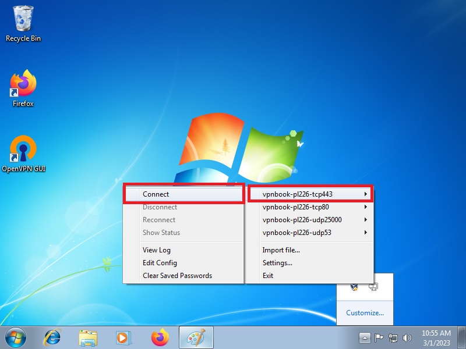Expand the vpnbook-pl226-udp25000 submenu
466x349 pixels.
coord(309,220)
